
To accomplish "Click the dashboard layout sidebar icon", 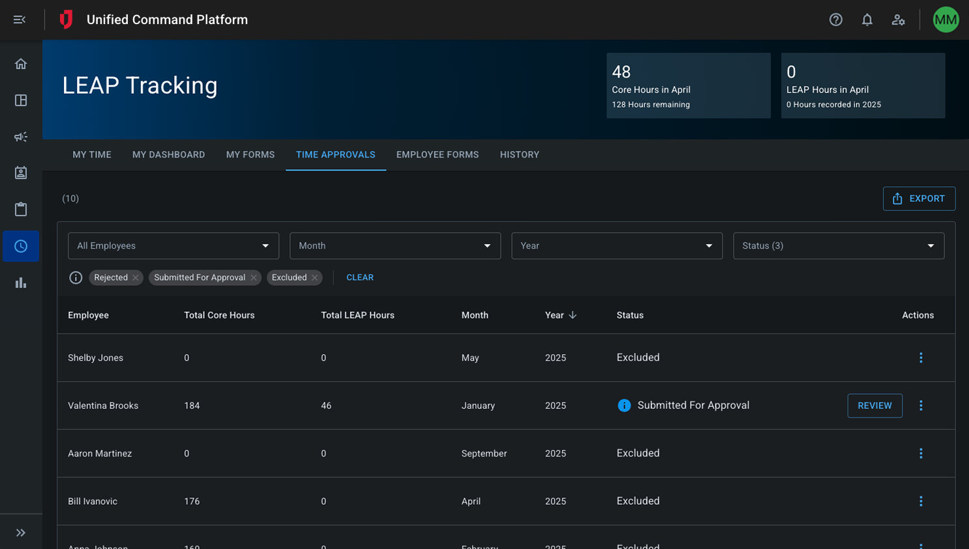I will [21, 100].
